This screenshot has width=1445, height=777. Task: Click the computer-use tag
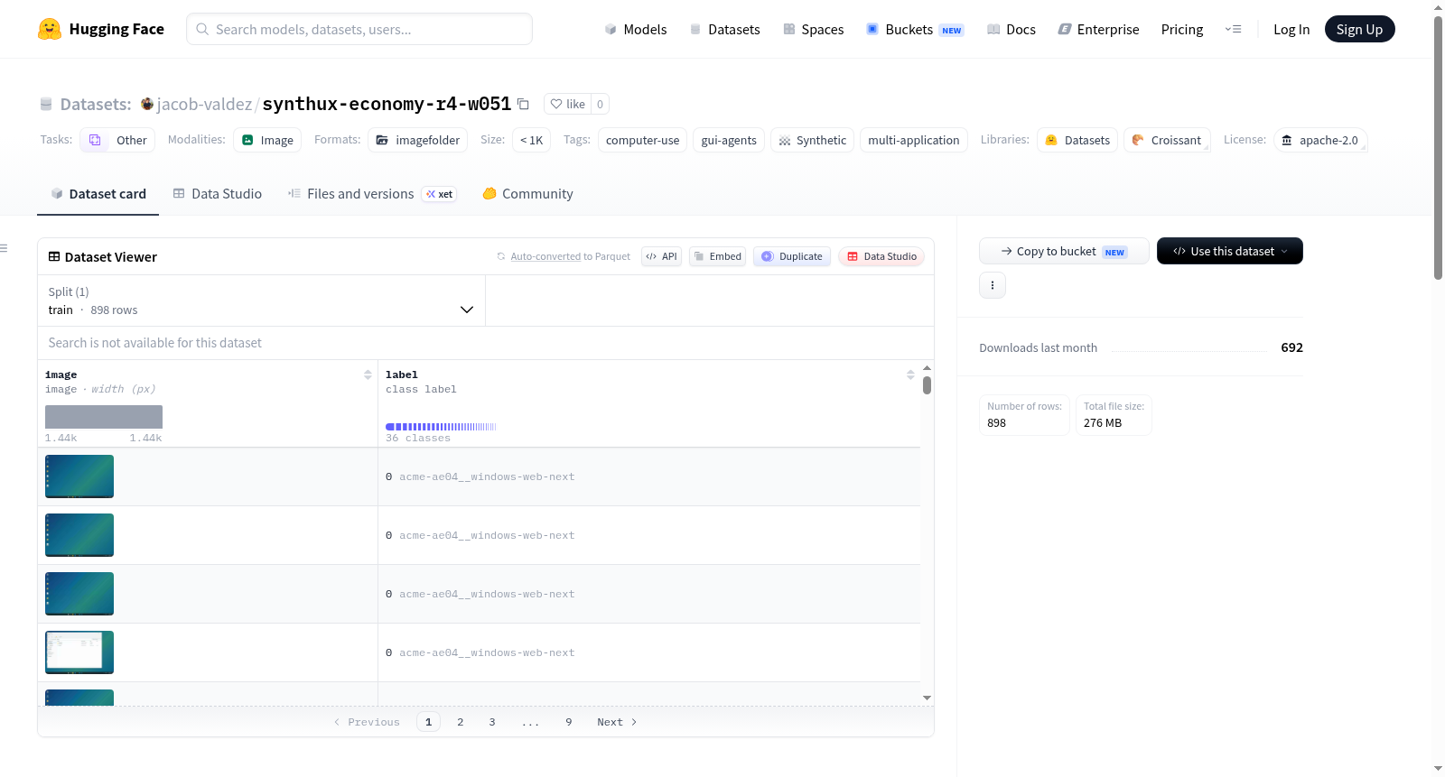click(x=642, y=140)
